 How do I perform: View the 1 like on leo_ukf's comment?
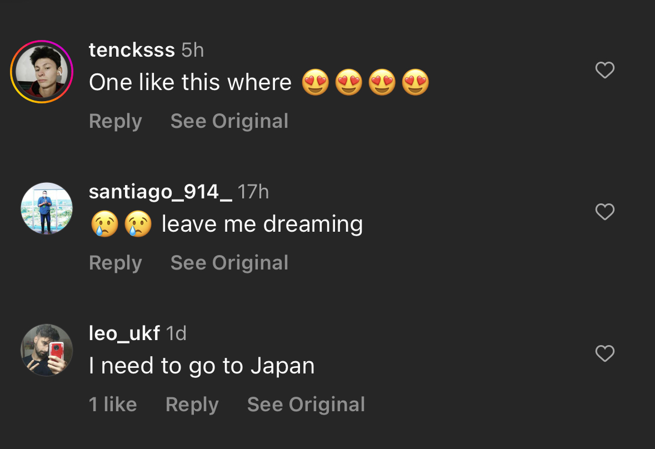(x=113, y=405)
